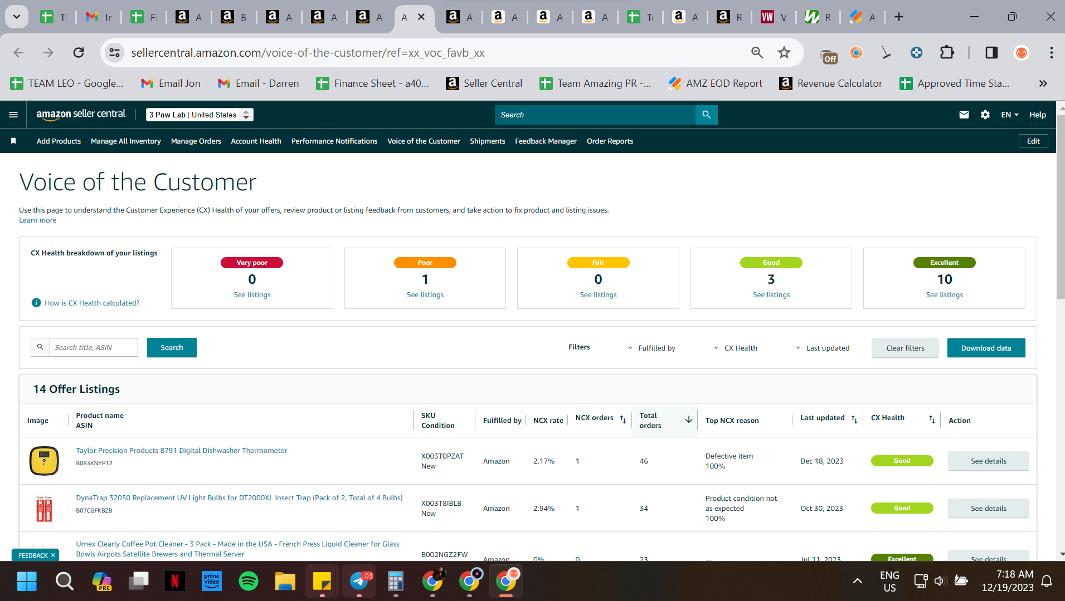The height and width of the screenshot is (601, 1065).
Task: Open the Seller Central bookmark in bookmarks bar
Action: pos(484,83)
